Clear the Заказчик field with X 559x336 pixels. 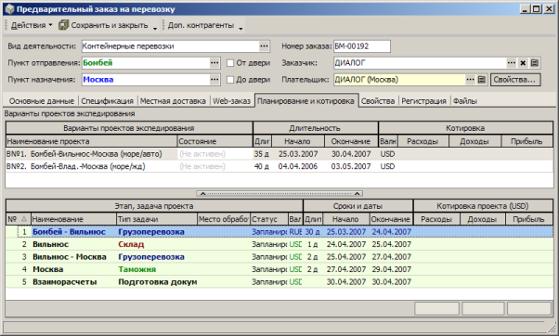(x=523, y=63)
